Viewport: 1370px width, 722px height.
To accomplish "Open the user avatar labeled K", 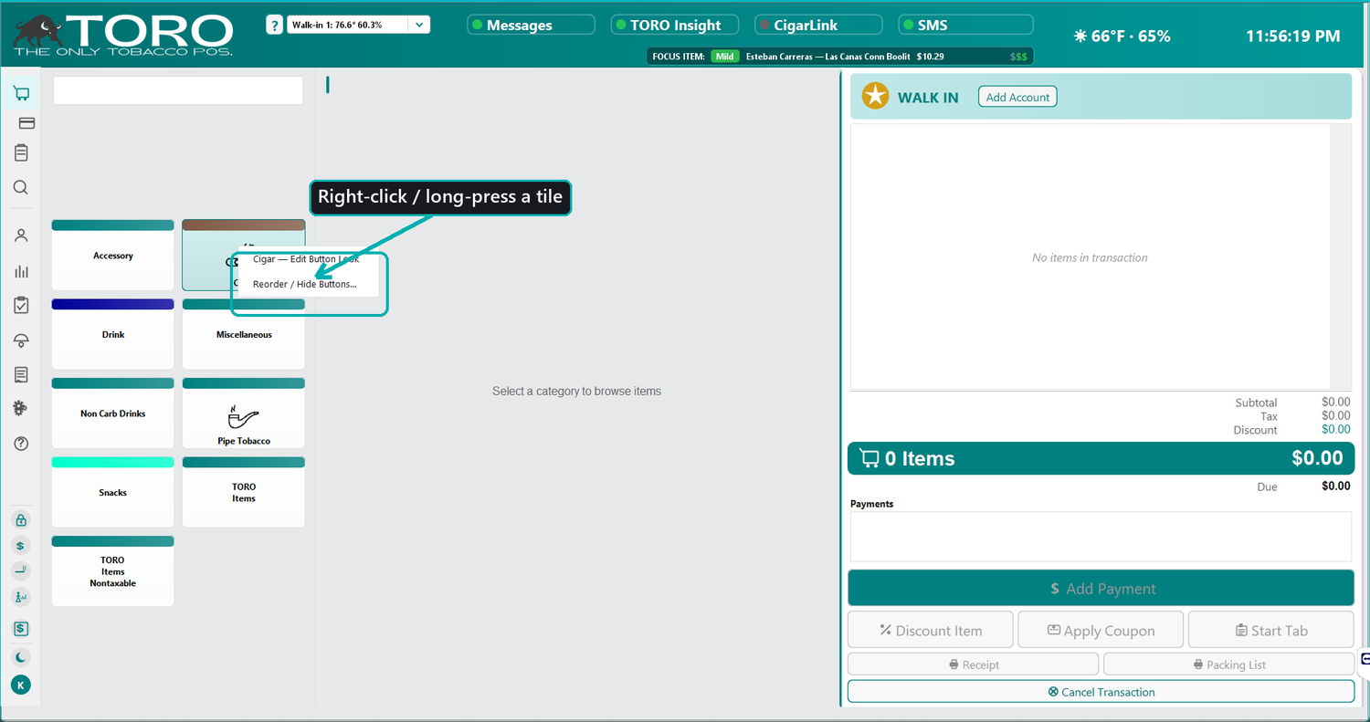I will (x=21, y=685).
